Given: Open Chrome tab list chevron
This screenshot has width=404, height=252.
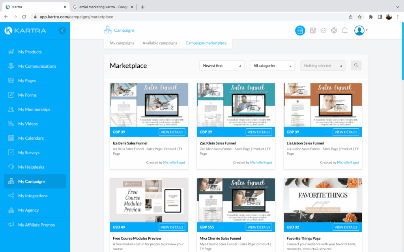Looking at the screenshot, I should (398, 7).
